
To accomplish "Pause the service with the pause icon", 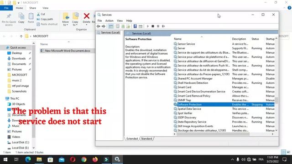I will click(x=158, y=26).
